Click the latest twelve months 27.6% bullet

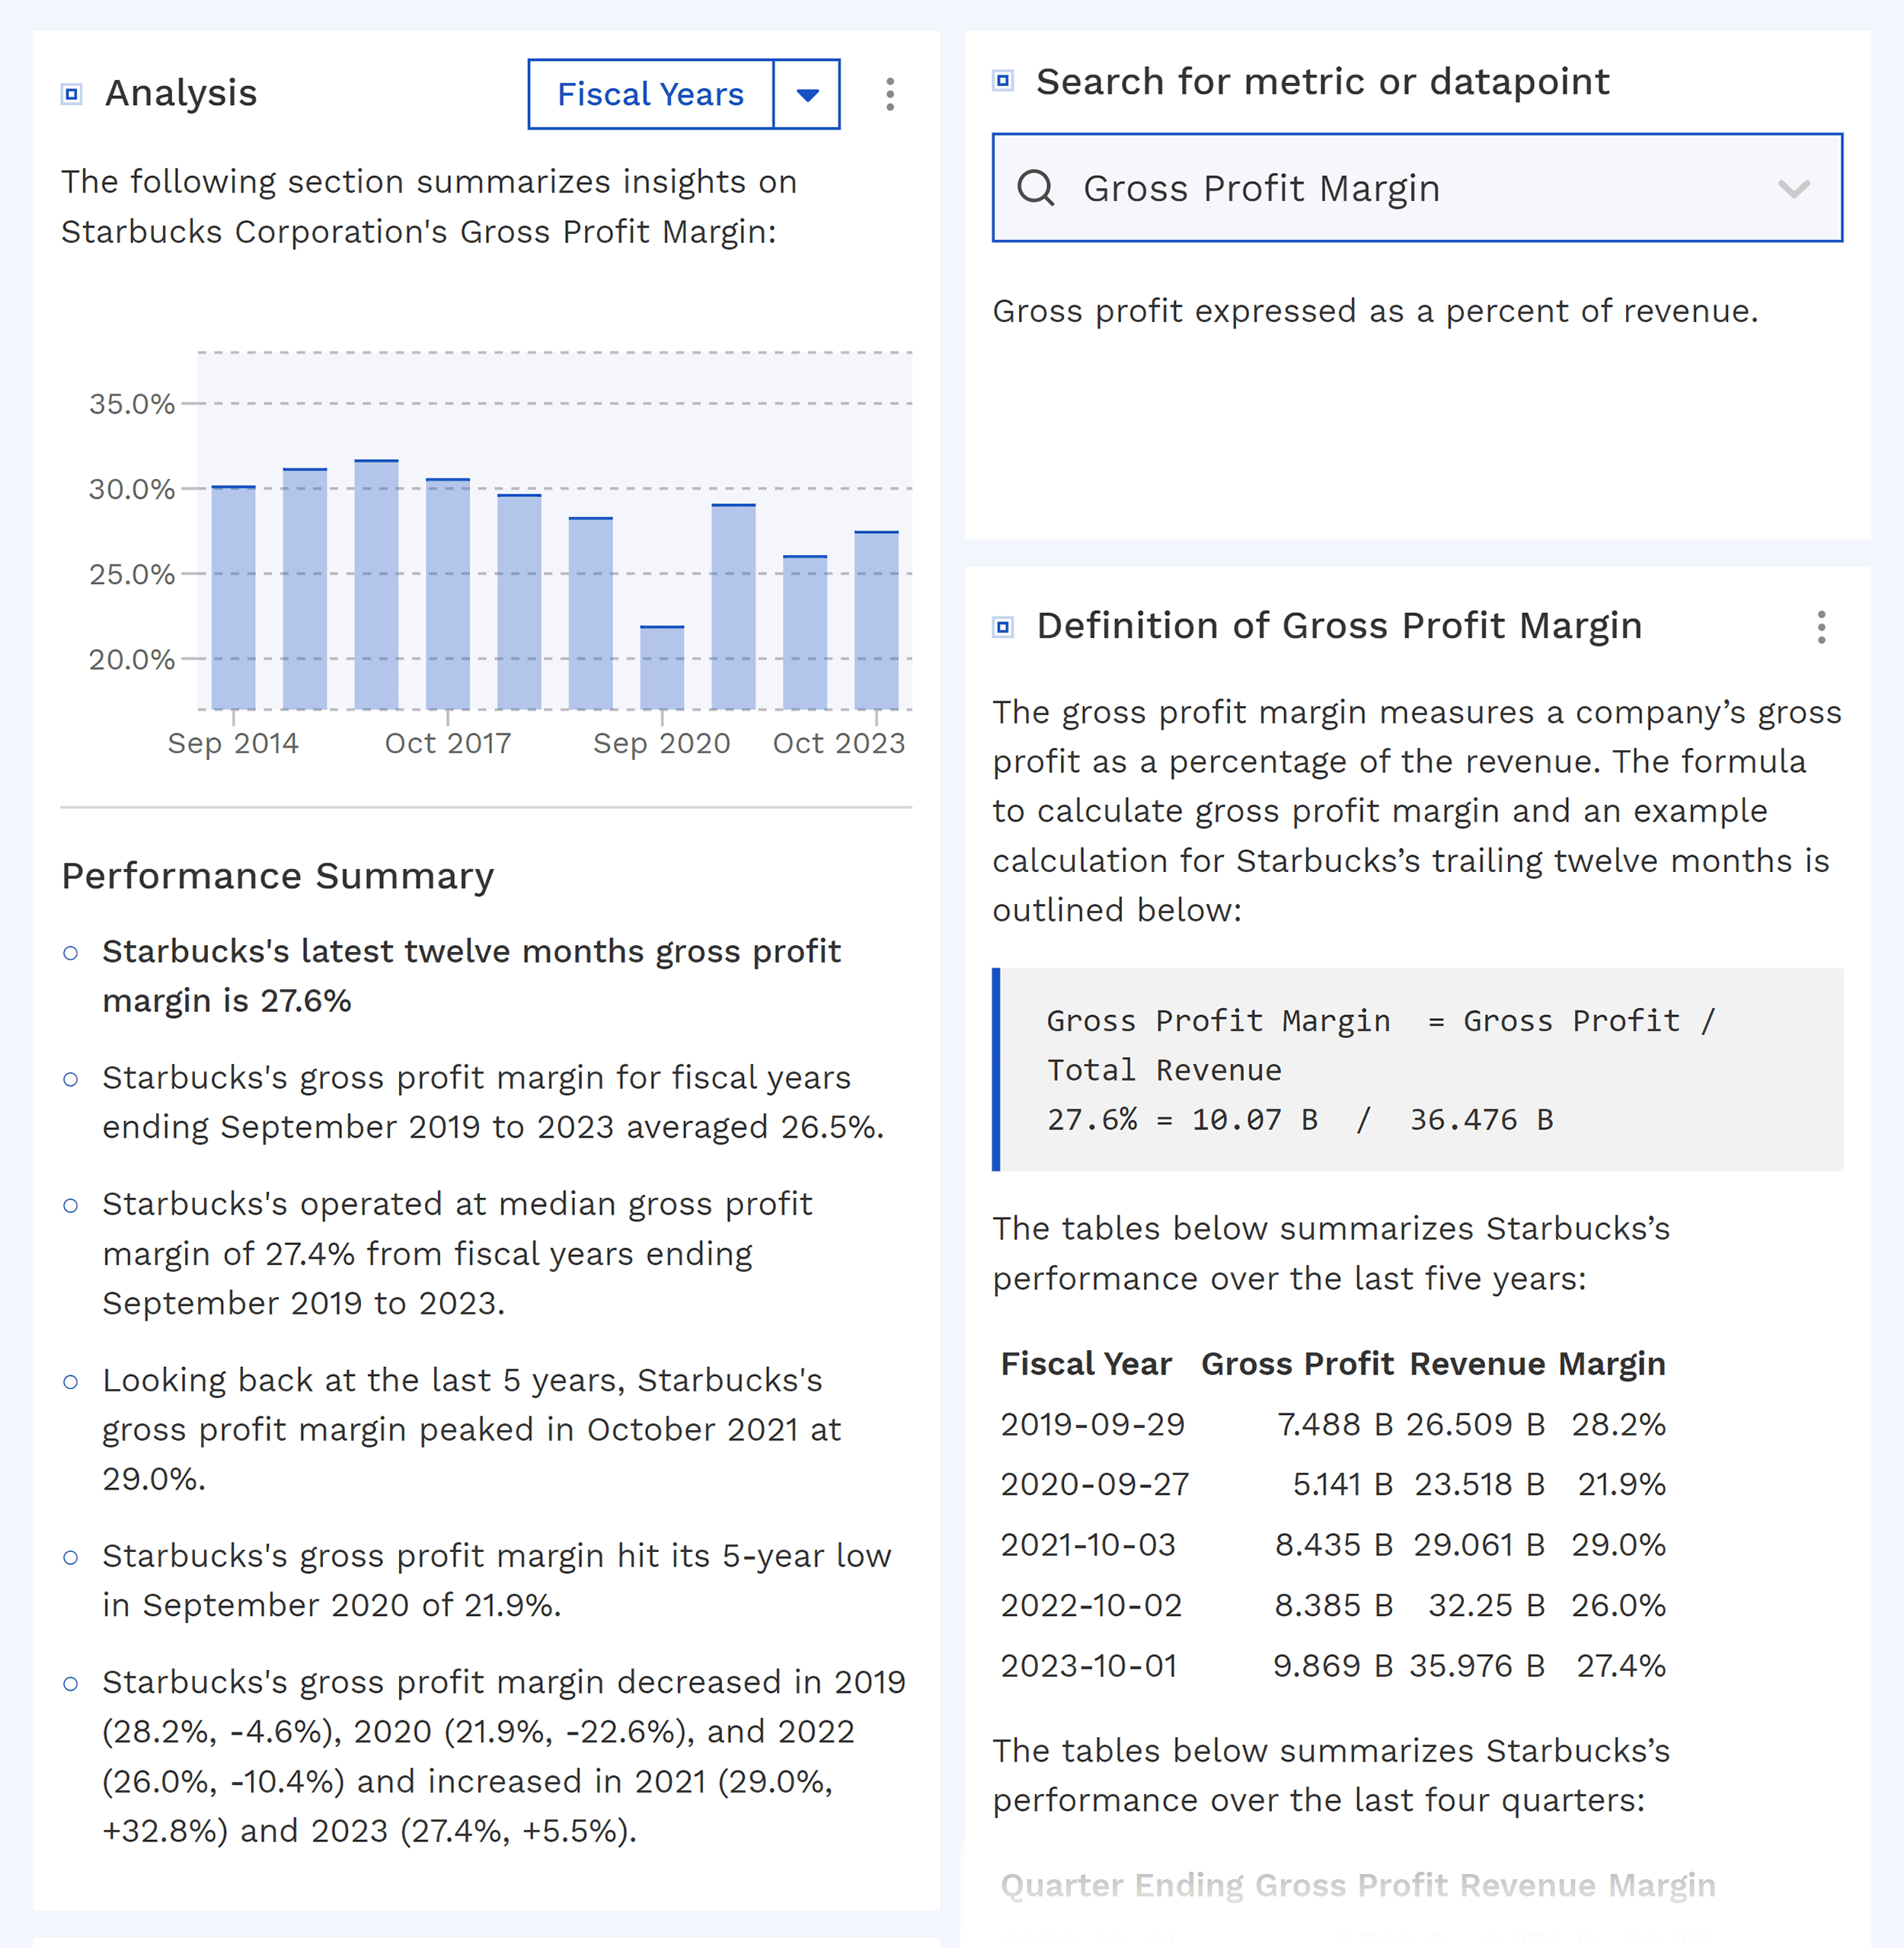(x=471, y=976)
